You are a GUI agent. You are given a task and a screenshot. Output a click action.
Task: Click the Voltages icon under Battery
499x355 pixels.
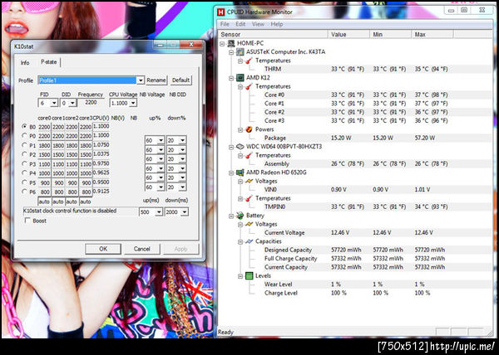[x=249, y=224]
